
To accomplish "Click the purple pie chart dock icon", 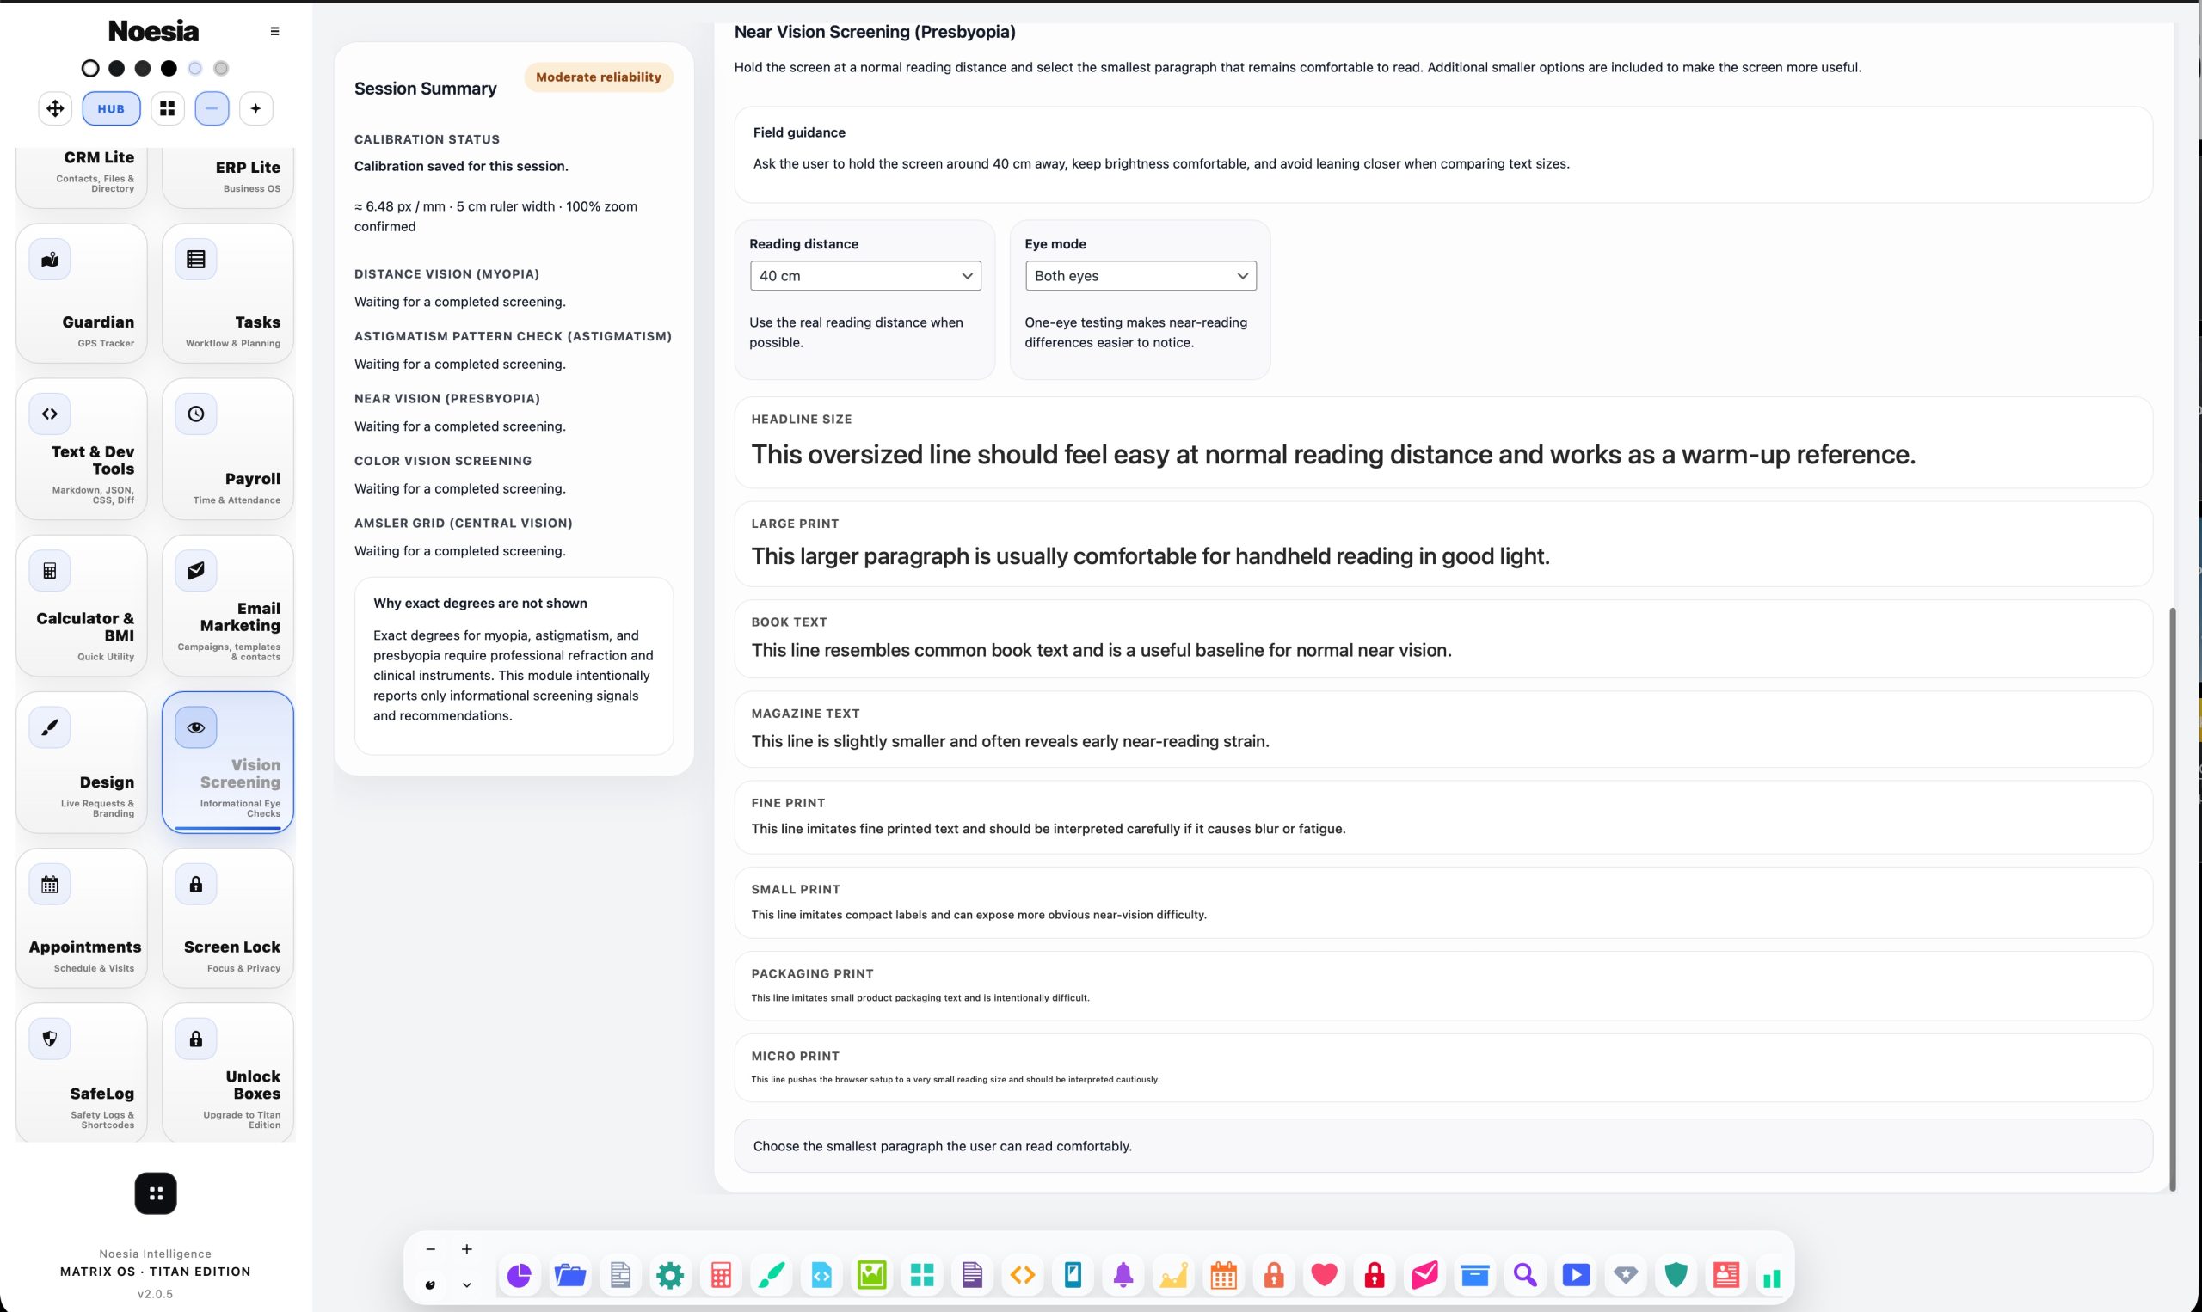I will click(x=520, y=1275).
